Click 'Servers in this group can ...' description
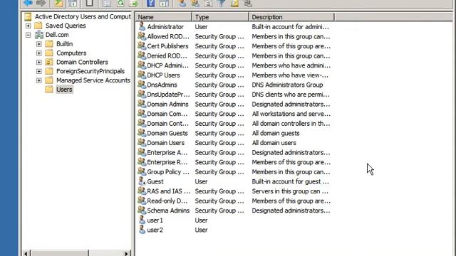 coord(290,191)
